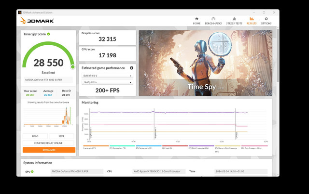309x194 pixels.
Task: Click COMPARE RESULT ONLINE button
Action: 48,143
